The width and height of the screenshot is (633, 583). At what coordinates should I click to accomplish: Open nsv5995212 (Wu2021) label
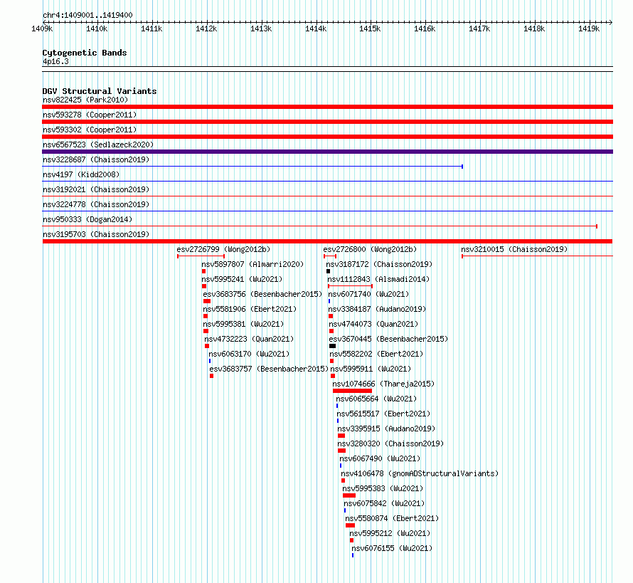[x=390, y=533]
